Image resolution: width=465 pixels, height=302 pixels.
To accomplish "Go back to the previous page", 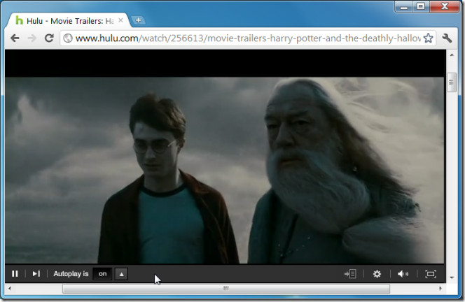I will (x=15, y=38).
